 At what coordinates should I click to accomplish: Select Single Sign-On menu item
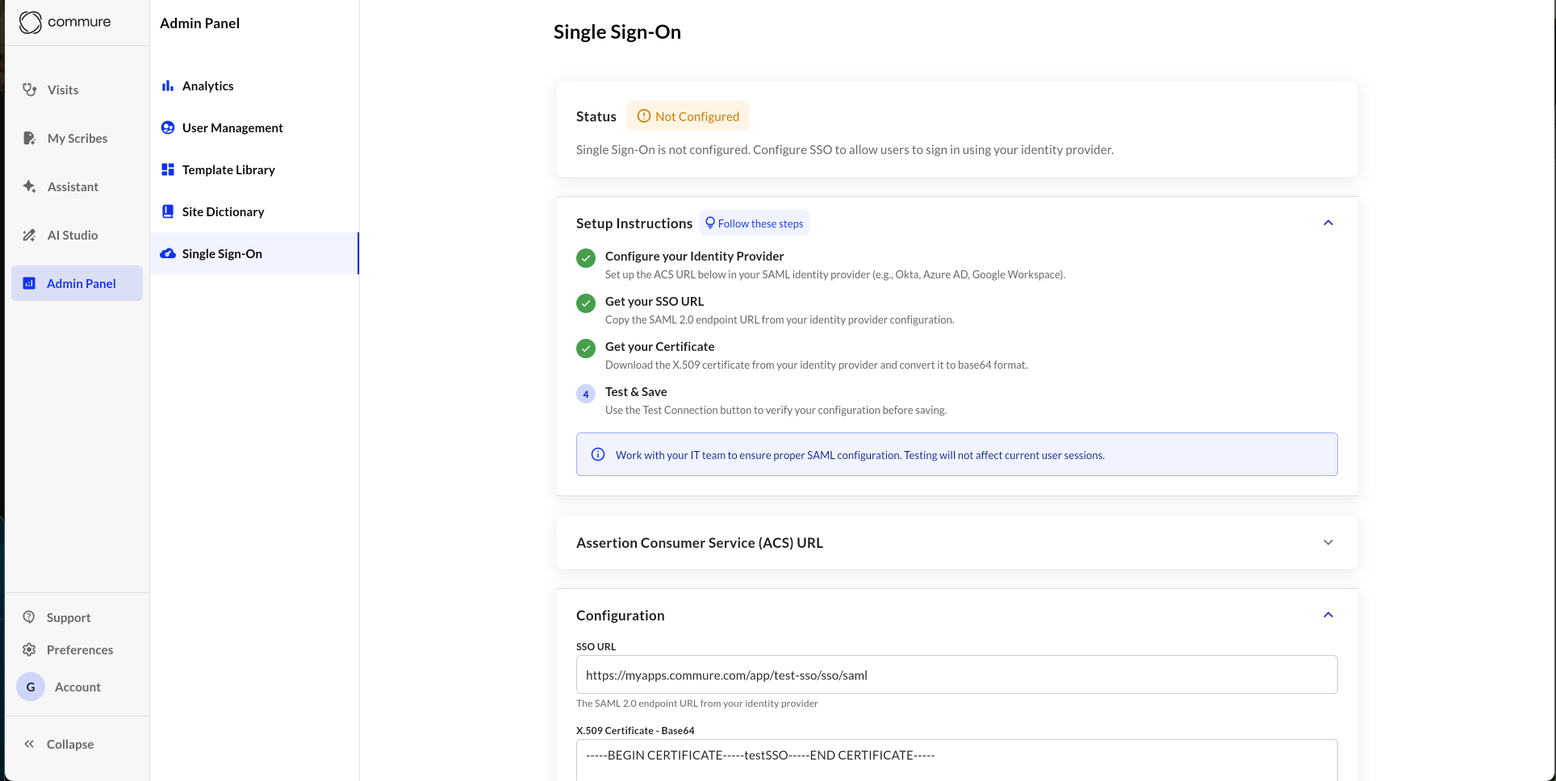click(x=222, y=253)
